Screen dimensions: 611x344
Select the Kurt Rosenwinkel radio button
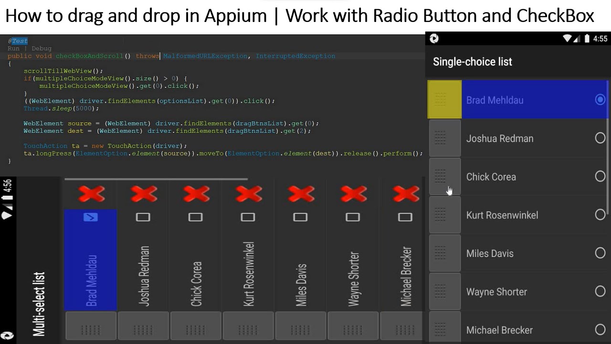(600, 215)
